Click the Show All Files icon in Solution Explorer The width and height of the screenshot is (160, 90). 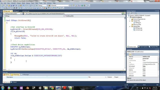point(131,13)
